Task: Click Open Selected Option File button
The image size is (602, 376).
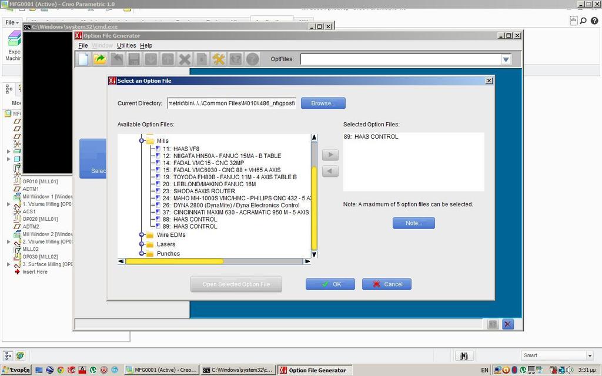Action: [x=236, y=284]
